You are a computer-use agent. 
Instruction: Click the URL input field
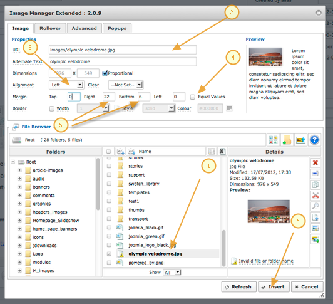click(123, 50)
